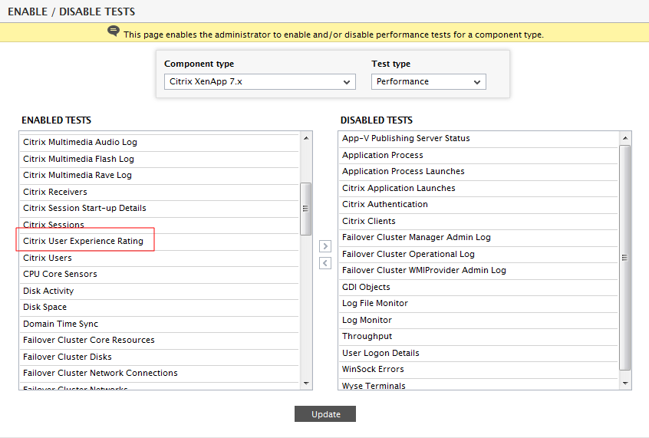
Task: Select Failover Cluster Disks test
Action: point(160,357)
